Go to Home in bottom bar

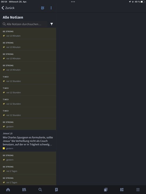(8, 190)
